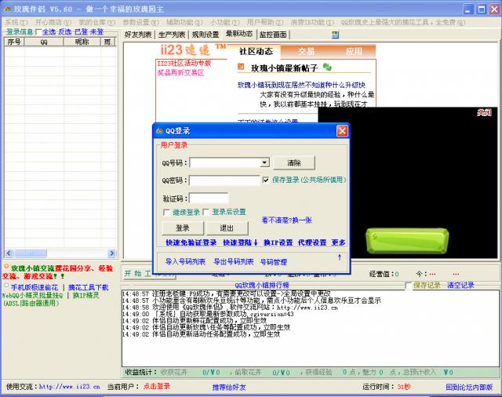The width and height of the screenshot is (502, 397).
Task: Expand the 快速登陆 dropdown link
Action: (x=240, y=242)
